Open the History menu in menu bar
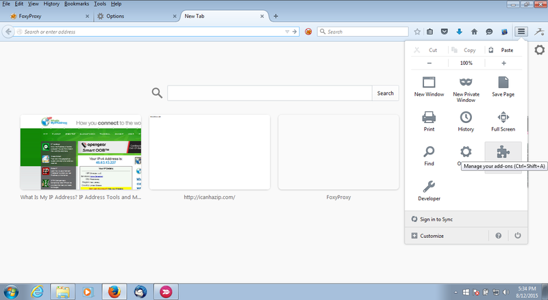The width and height of the screenshot is (548, 300). pyautogui.click(x=51, y=4)
